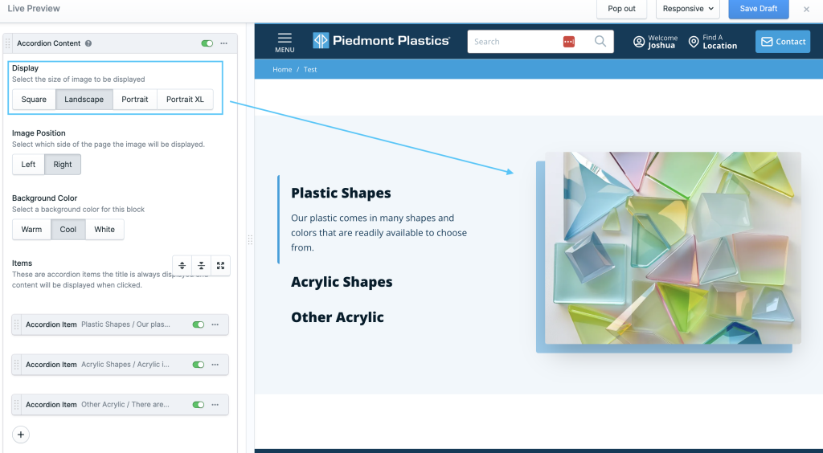Toggle the Other Acrylic accordion item switch
Viewport: 823px width, 453px height.
coord(198,405)
